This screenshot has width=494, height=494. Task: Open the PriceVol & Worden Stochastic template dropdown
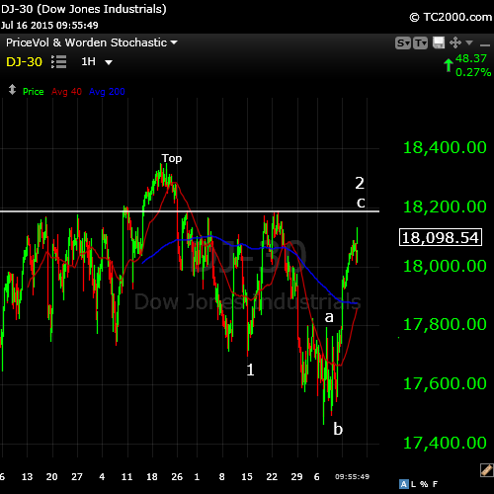click(92, 42)
